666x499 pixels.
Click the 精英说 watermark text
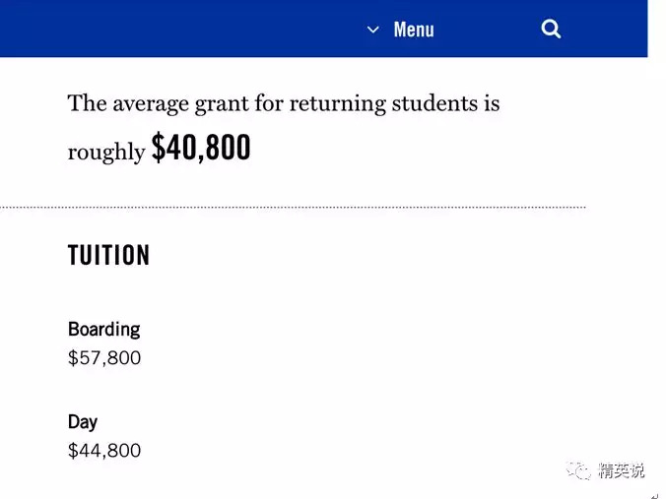621,470
